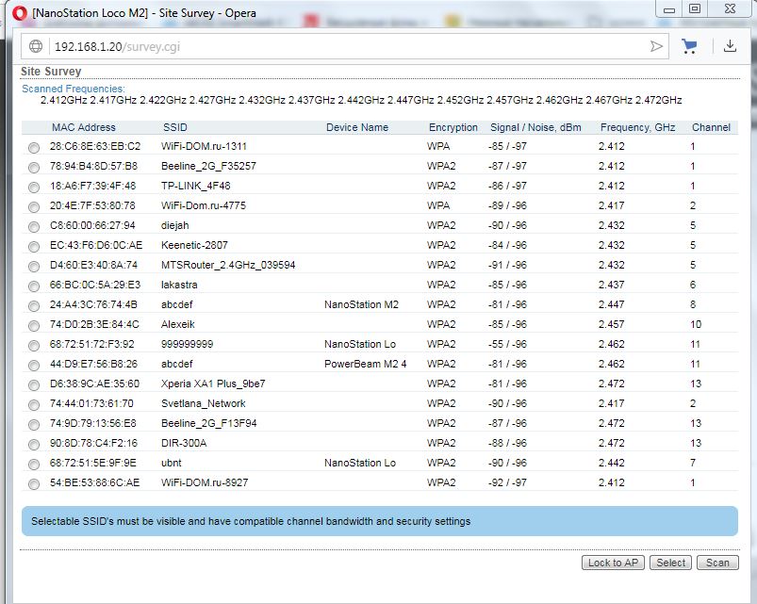Click the Scanned Frequencies label

tap(74, 89)
